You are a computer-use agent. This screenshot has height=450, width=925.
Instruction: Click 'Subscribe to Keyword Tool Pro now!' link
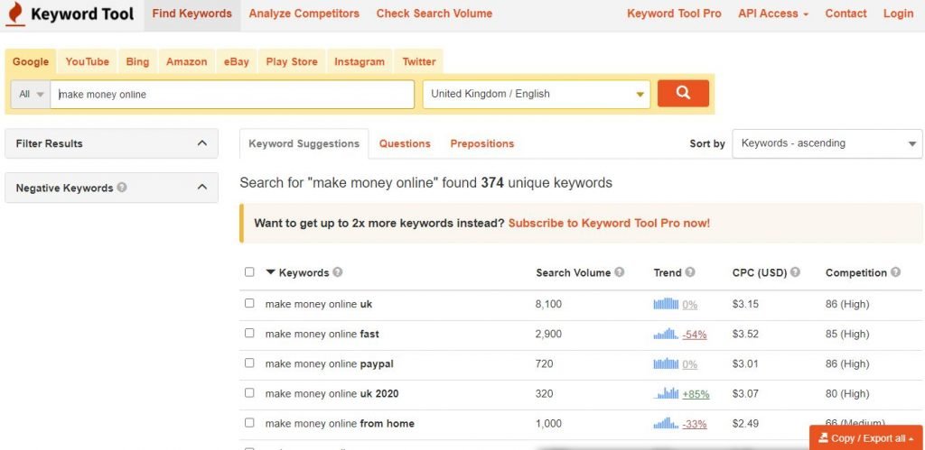[x=609, y=223]
